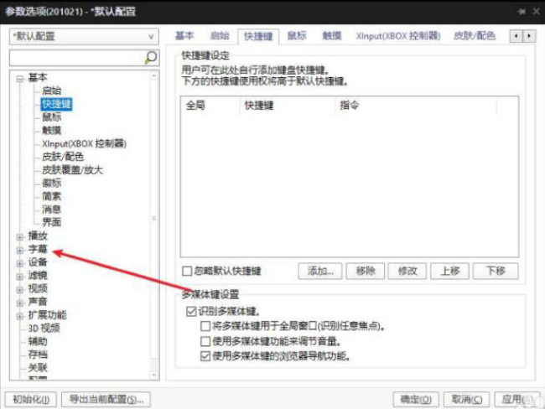
Task: Toggle 识别多媒体键 checkbox
Action: (190, 311)
